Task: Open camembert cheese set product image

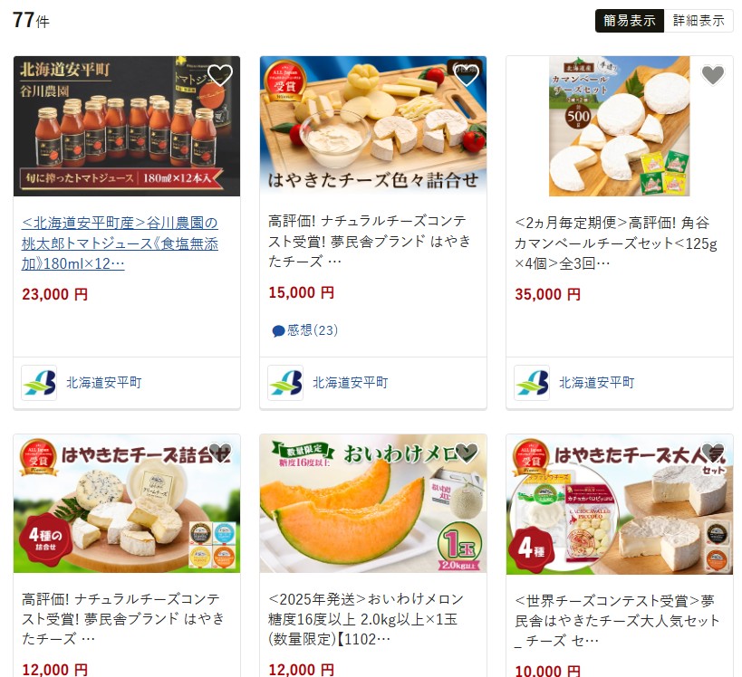Action: [620, 126]
